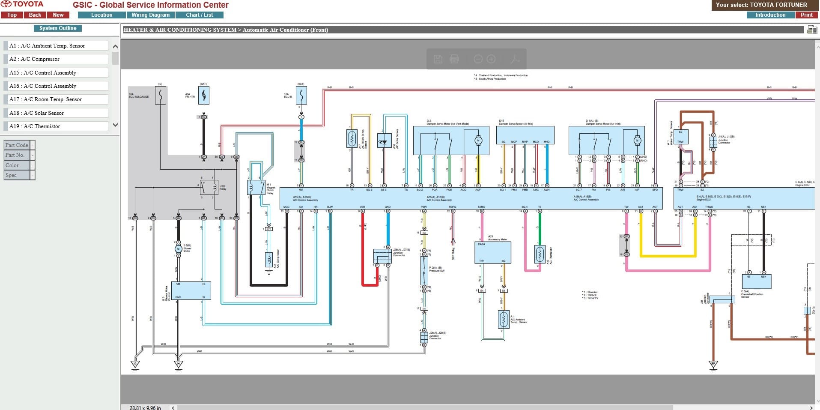The image size is (820, 410).
Task: Switch to the Chart / List tab
Action: click(x=199, y=15)
